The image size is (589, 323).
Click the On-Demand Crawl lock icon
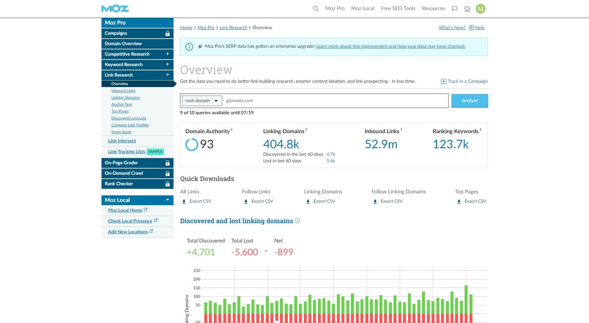point(168,173)
